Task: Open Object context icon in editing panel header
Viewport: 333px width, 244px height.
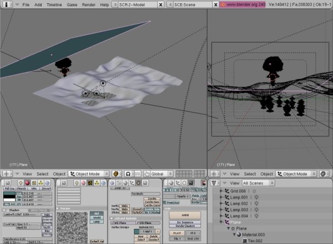Action: pos(132,182)
